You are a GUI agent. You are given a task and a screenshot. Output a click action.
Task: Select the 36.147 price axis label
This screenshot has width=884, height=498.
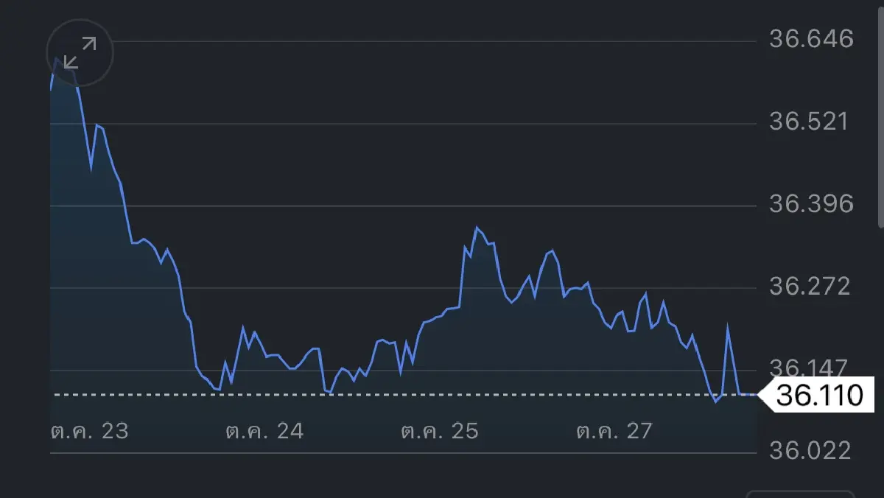pyautogui.click(x=810, y=368)
